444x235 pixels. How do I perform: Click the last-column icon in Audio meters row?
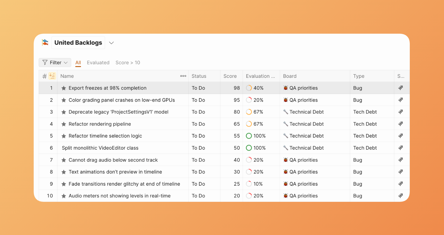[x=400, y=196]
